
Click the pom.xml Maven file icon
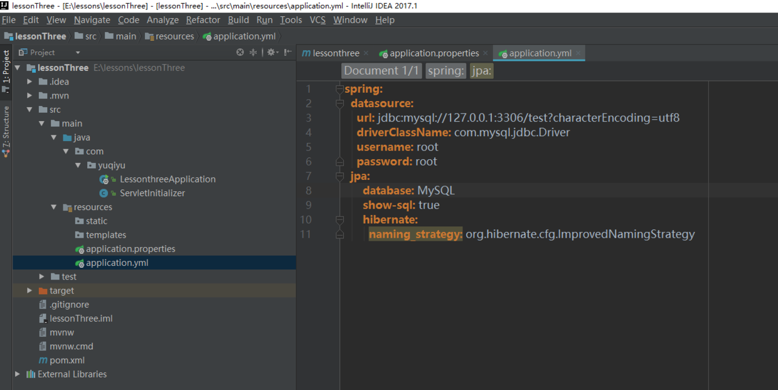(x=43, y=361)
